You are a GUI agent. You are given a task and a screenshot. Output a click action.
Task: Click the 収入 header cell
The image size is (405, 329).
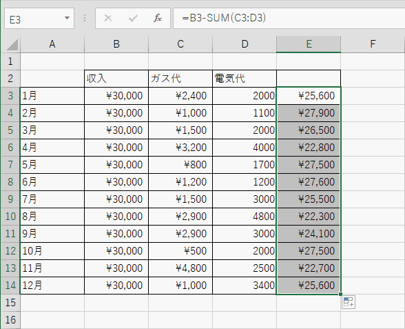point(116,79)
